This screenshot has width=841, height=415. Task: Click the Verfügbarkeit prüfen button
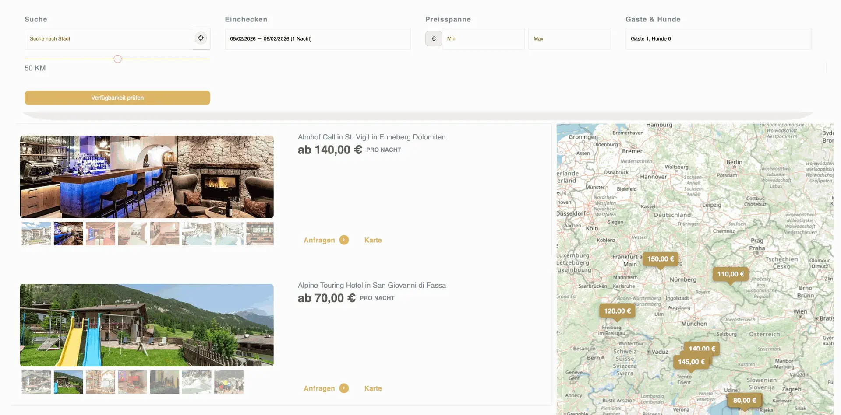pos(117,98)
